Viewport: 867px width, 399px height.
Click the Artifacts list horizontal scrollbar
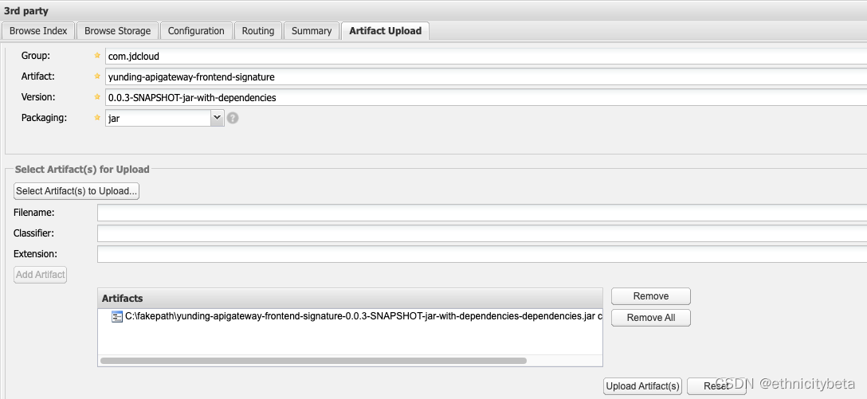[313, 361]
